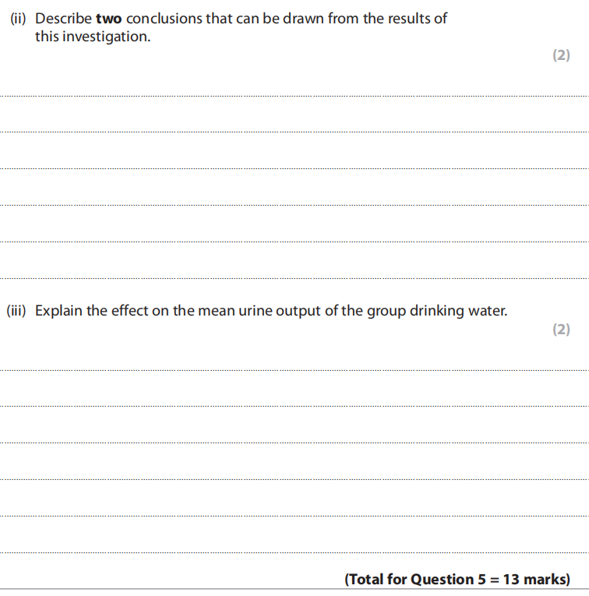Click the fifth answer line under part (iii)

pyautogui.click(x=294, y=516)
